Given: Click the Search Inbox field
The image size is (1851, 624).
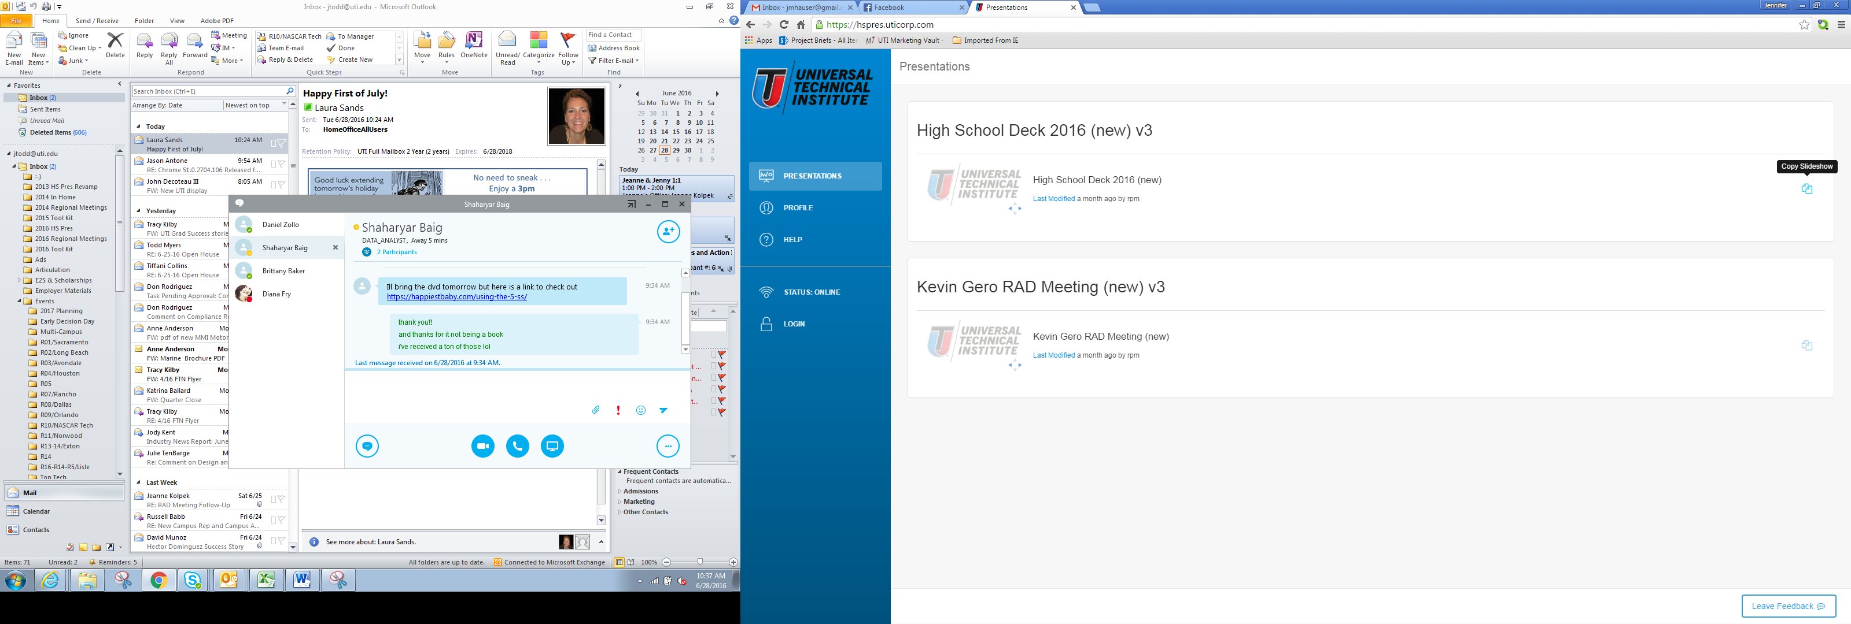Looking at the screenshot, I should click(x=209, y=91).
